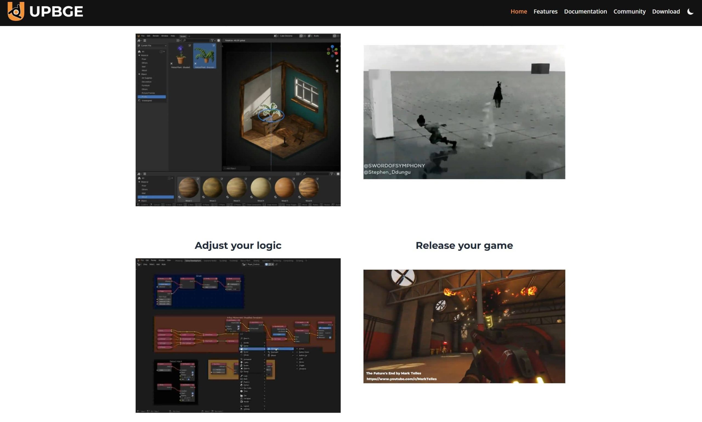Screen dimensions: 702x422
Task: Click the Python icon in add-node menu
Action: pos(242,385)
